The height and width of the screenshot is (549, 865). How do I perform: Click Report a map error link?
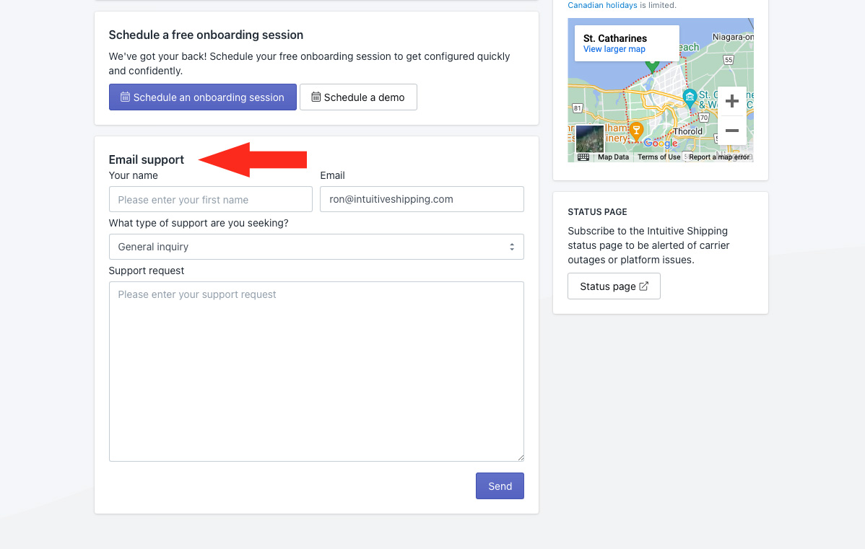(x=718, y=157)
